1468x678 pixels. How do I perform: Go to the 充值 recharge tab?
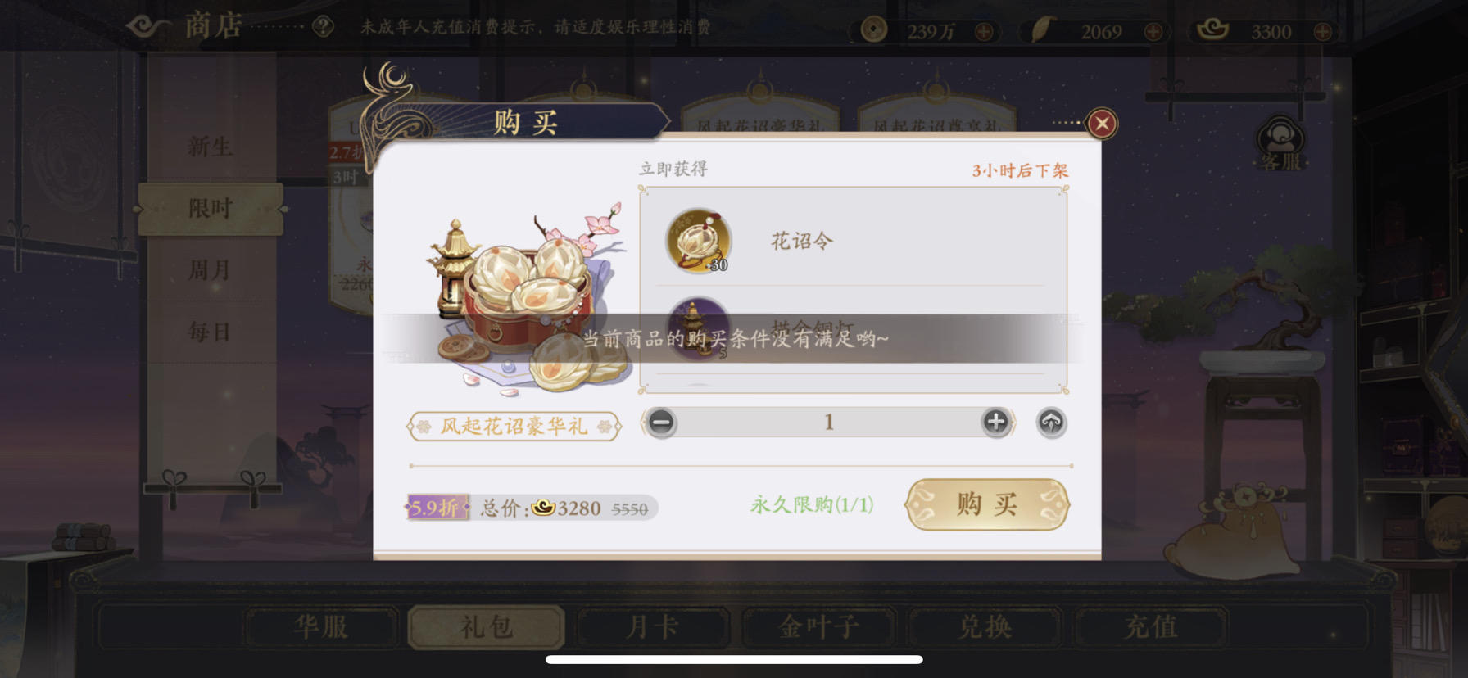point(1151,627)
